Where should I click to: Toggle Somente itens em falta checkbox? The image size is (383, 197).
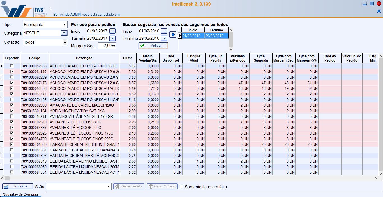point(181,187)
